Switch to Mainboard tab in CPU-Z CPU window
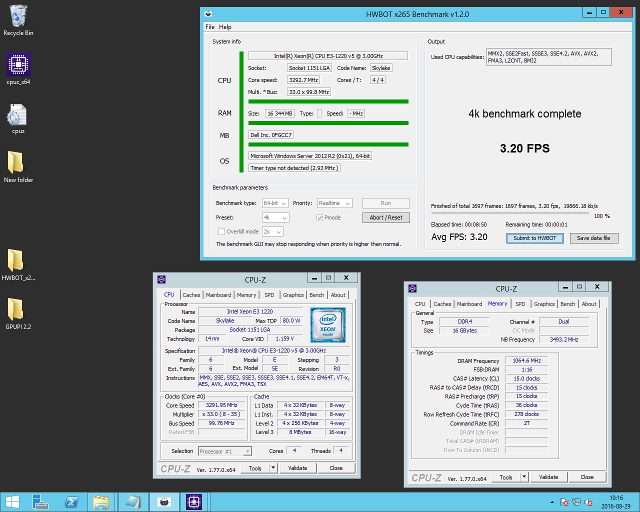The image size is (640, 512). point(218,295)
